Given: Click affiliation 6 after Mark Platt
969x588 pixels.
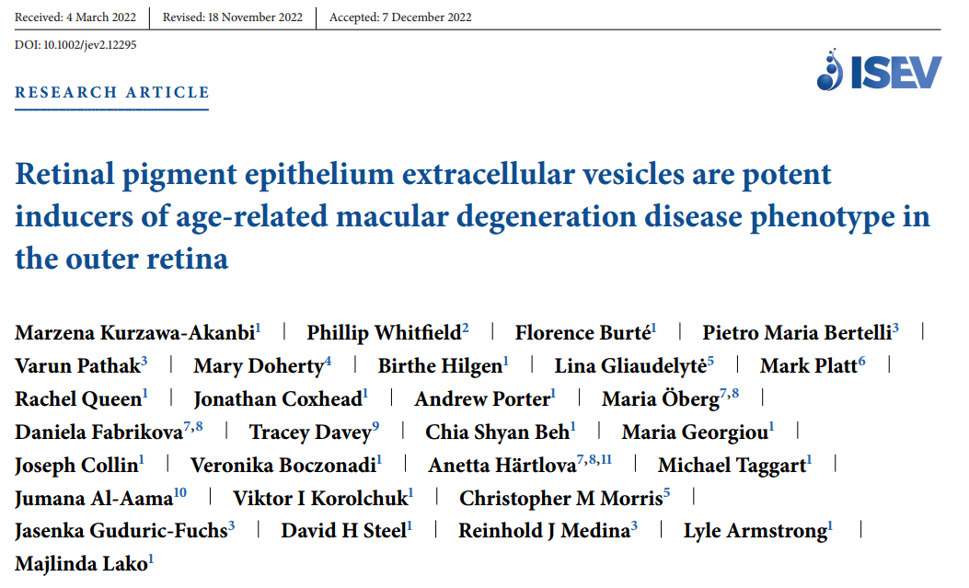Looking at the screenshot, I should [861, 361].
